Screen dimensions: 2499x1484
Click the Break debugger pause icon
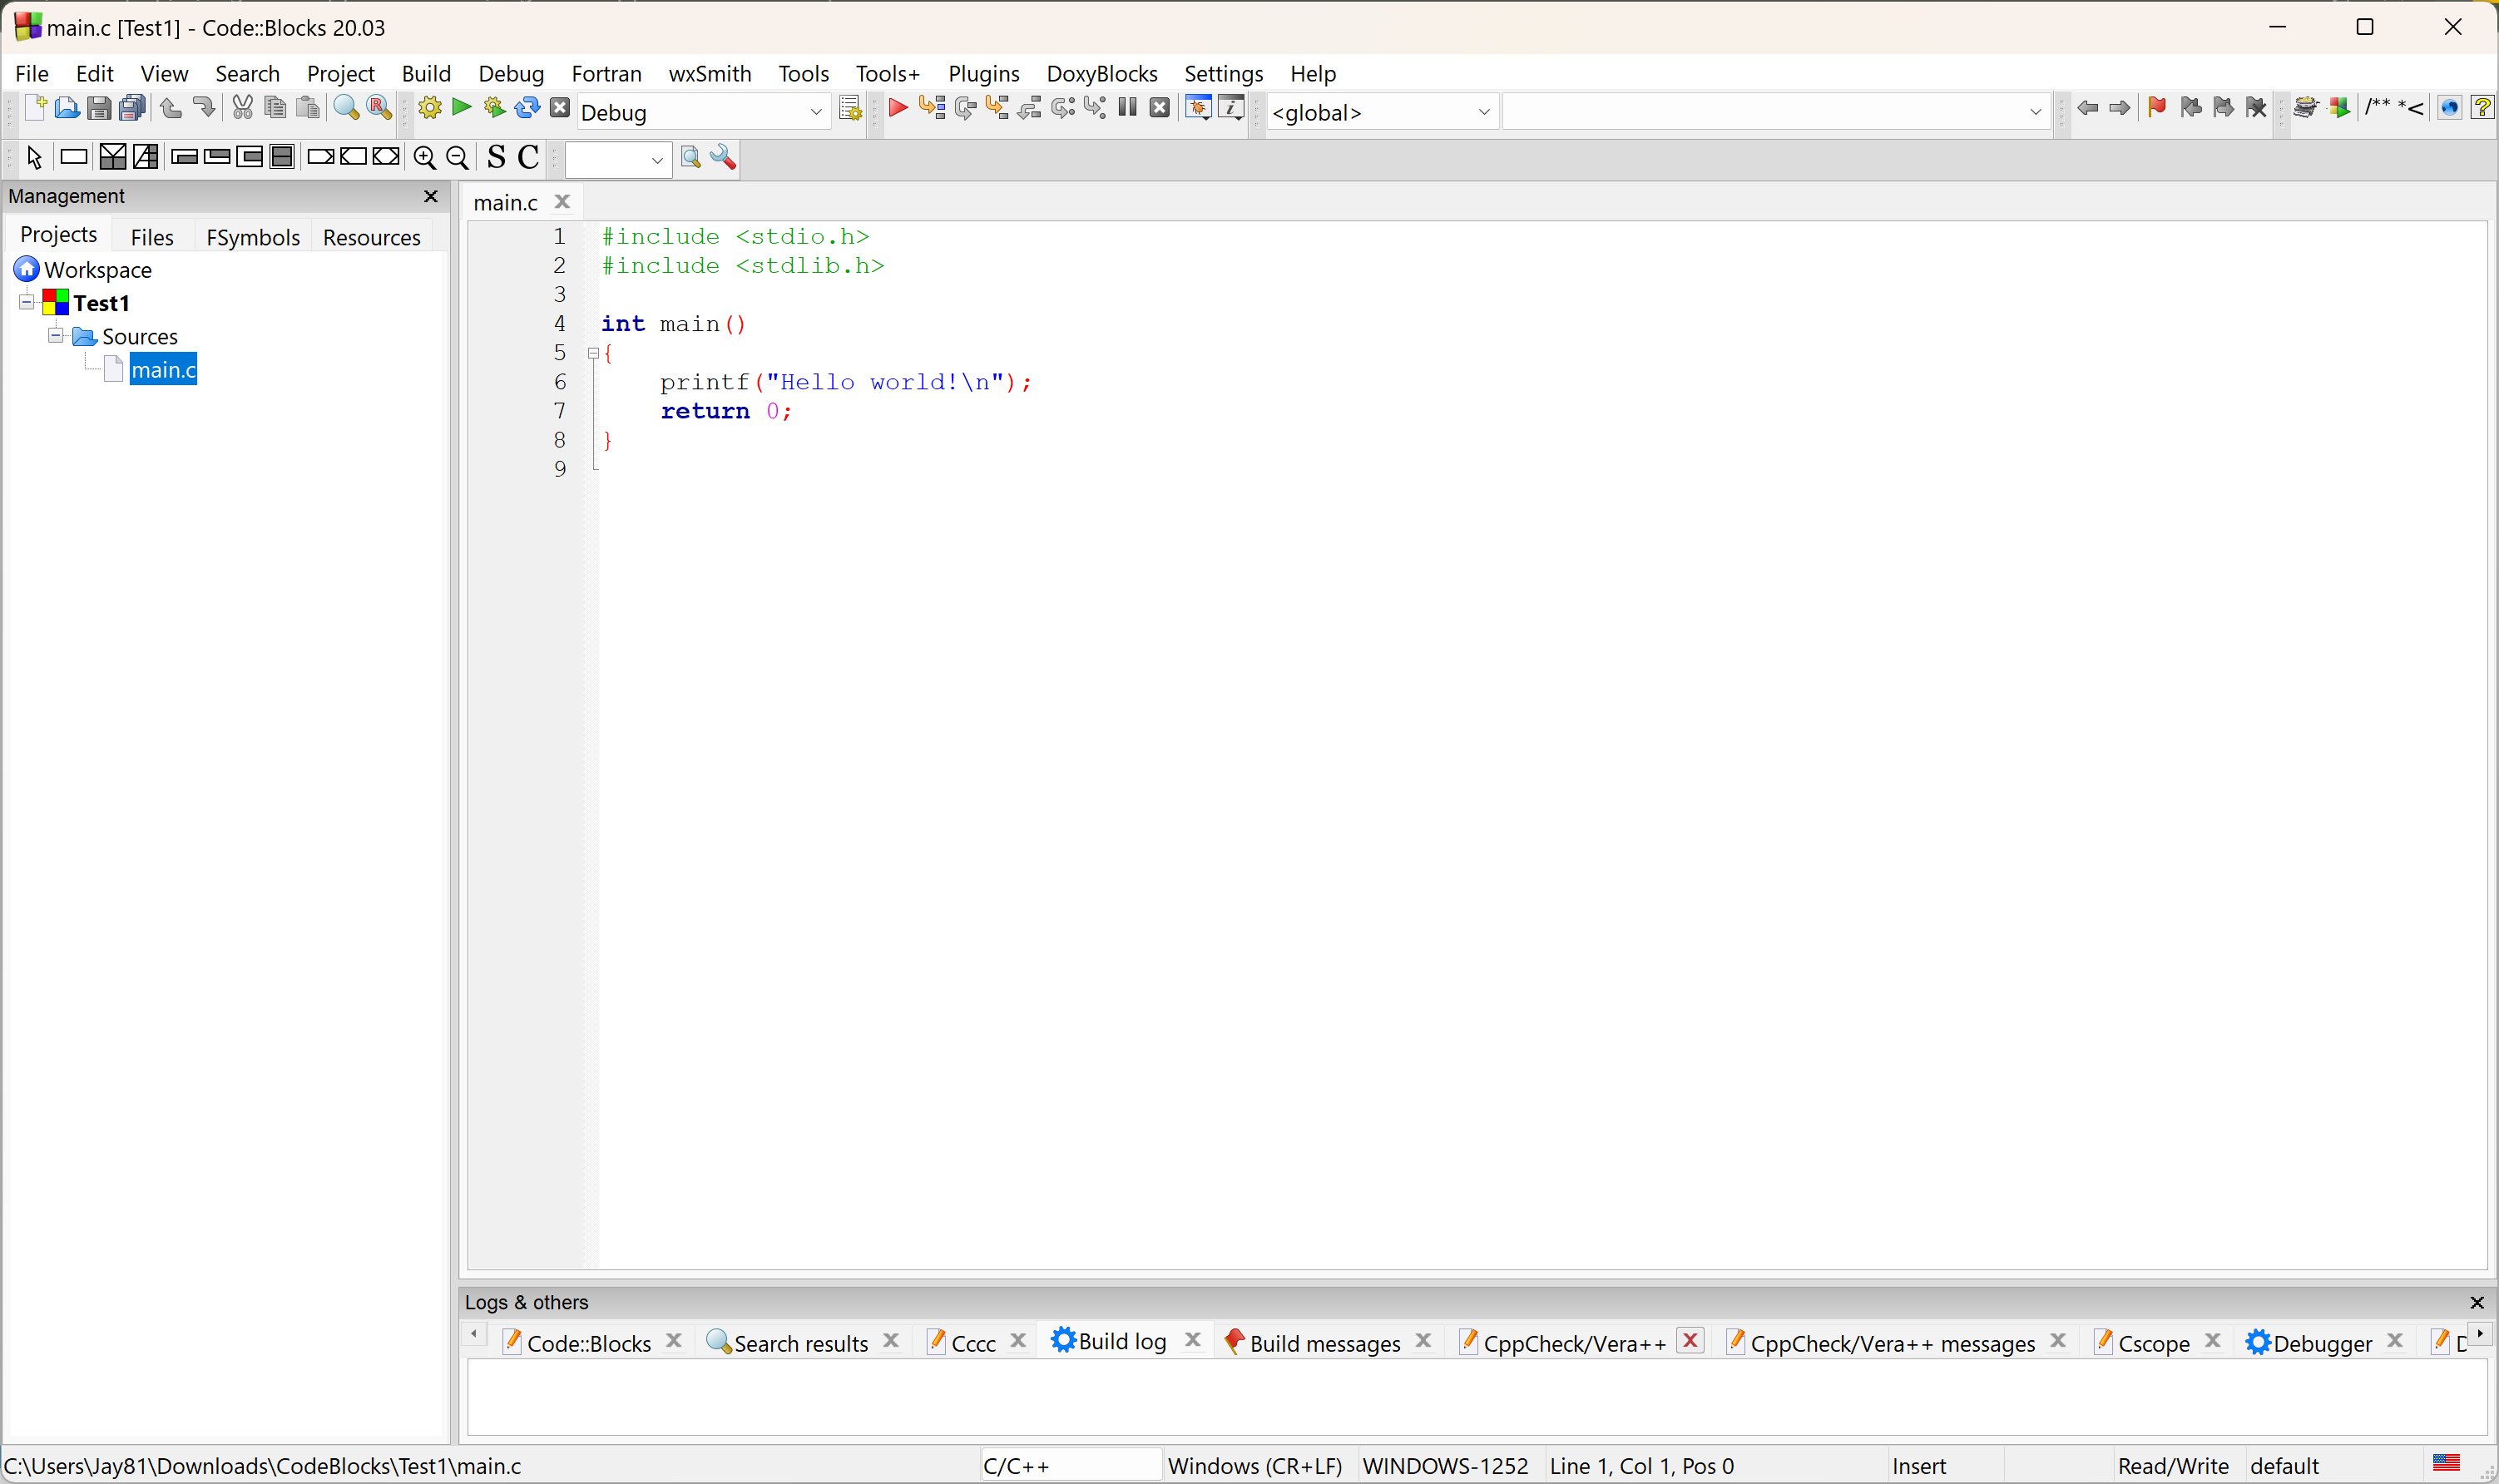(x=1127, y=108)
